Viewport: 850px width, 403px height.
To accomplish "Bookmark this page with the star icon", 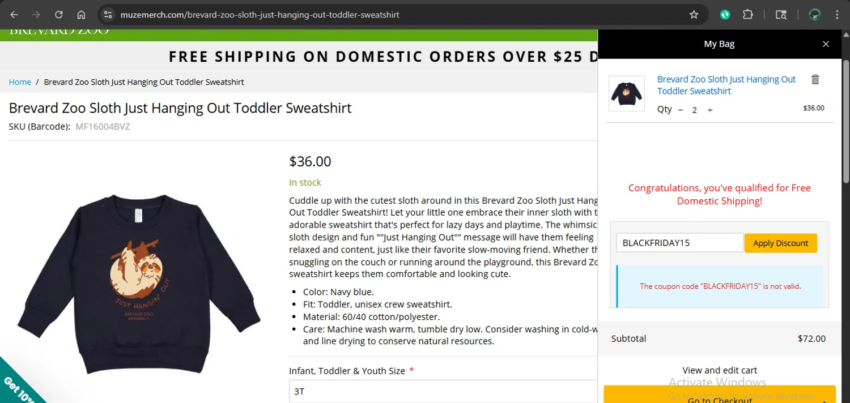I will pyautogui.click(x=694, y=15).
